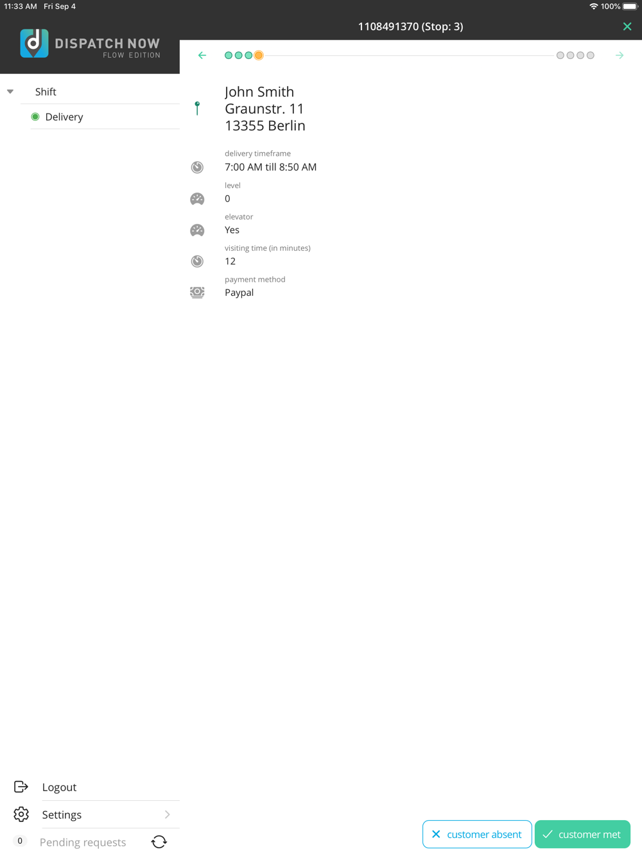
Task: Collapse the Shift section triangle
Action: click(10, 92)
